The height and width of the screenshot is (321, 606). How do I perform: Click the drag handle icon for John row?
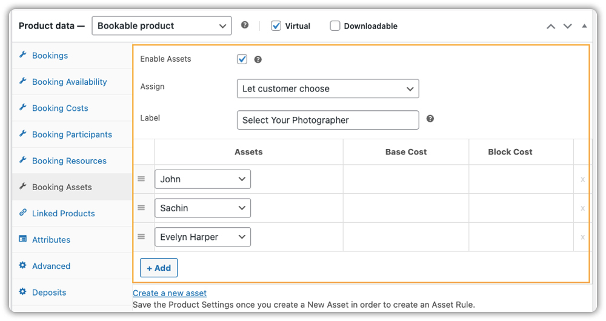coord(141,179)
